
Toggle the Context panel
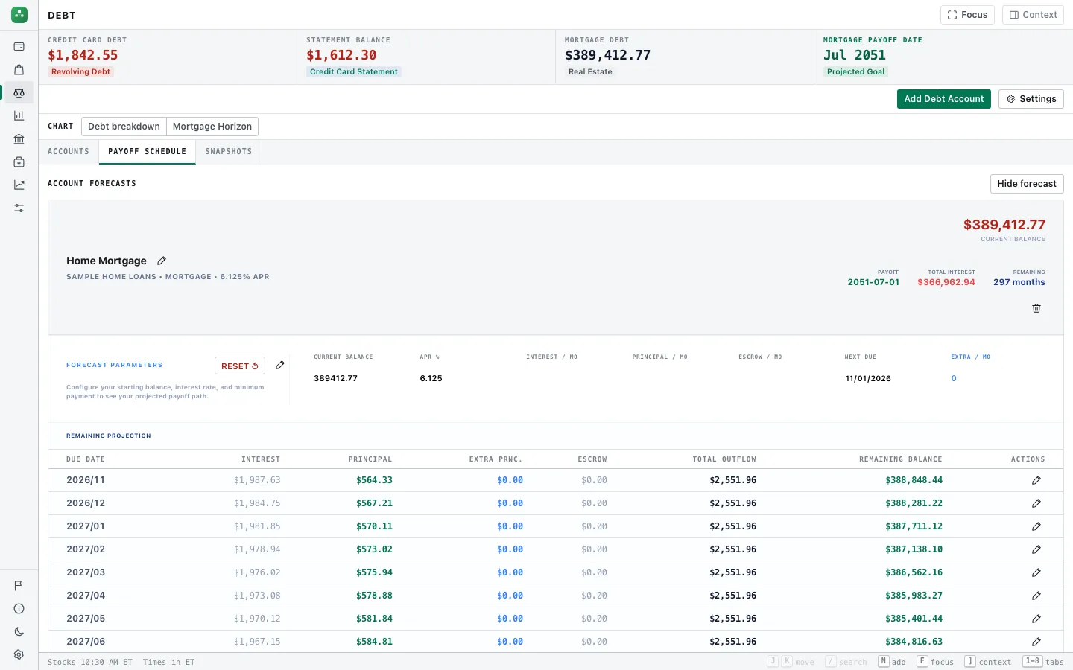1033,15
